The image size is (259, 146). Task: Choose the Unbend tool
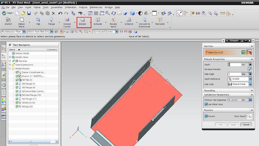tap(129, 22)
